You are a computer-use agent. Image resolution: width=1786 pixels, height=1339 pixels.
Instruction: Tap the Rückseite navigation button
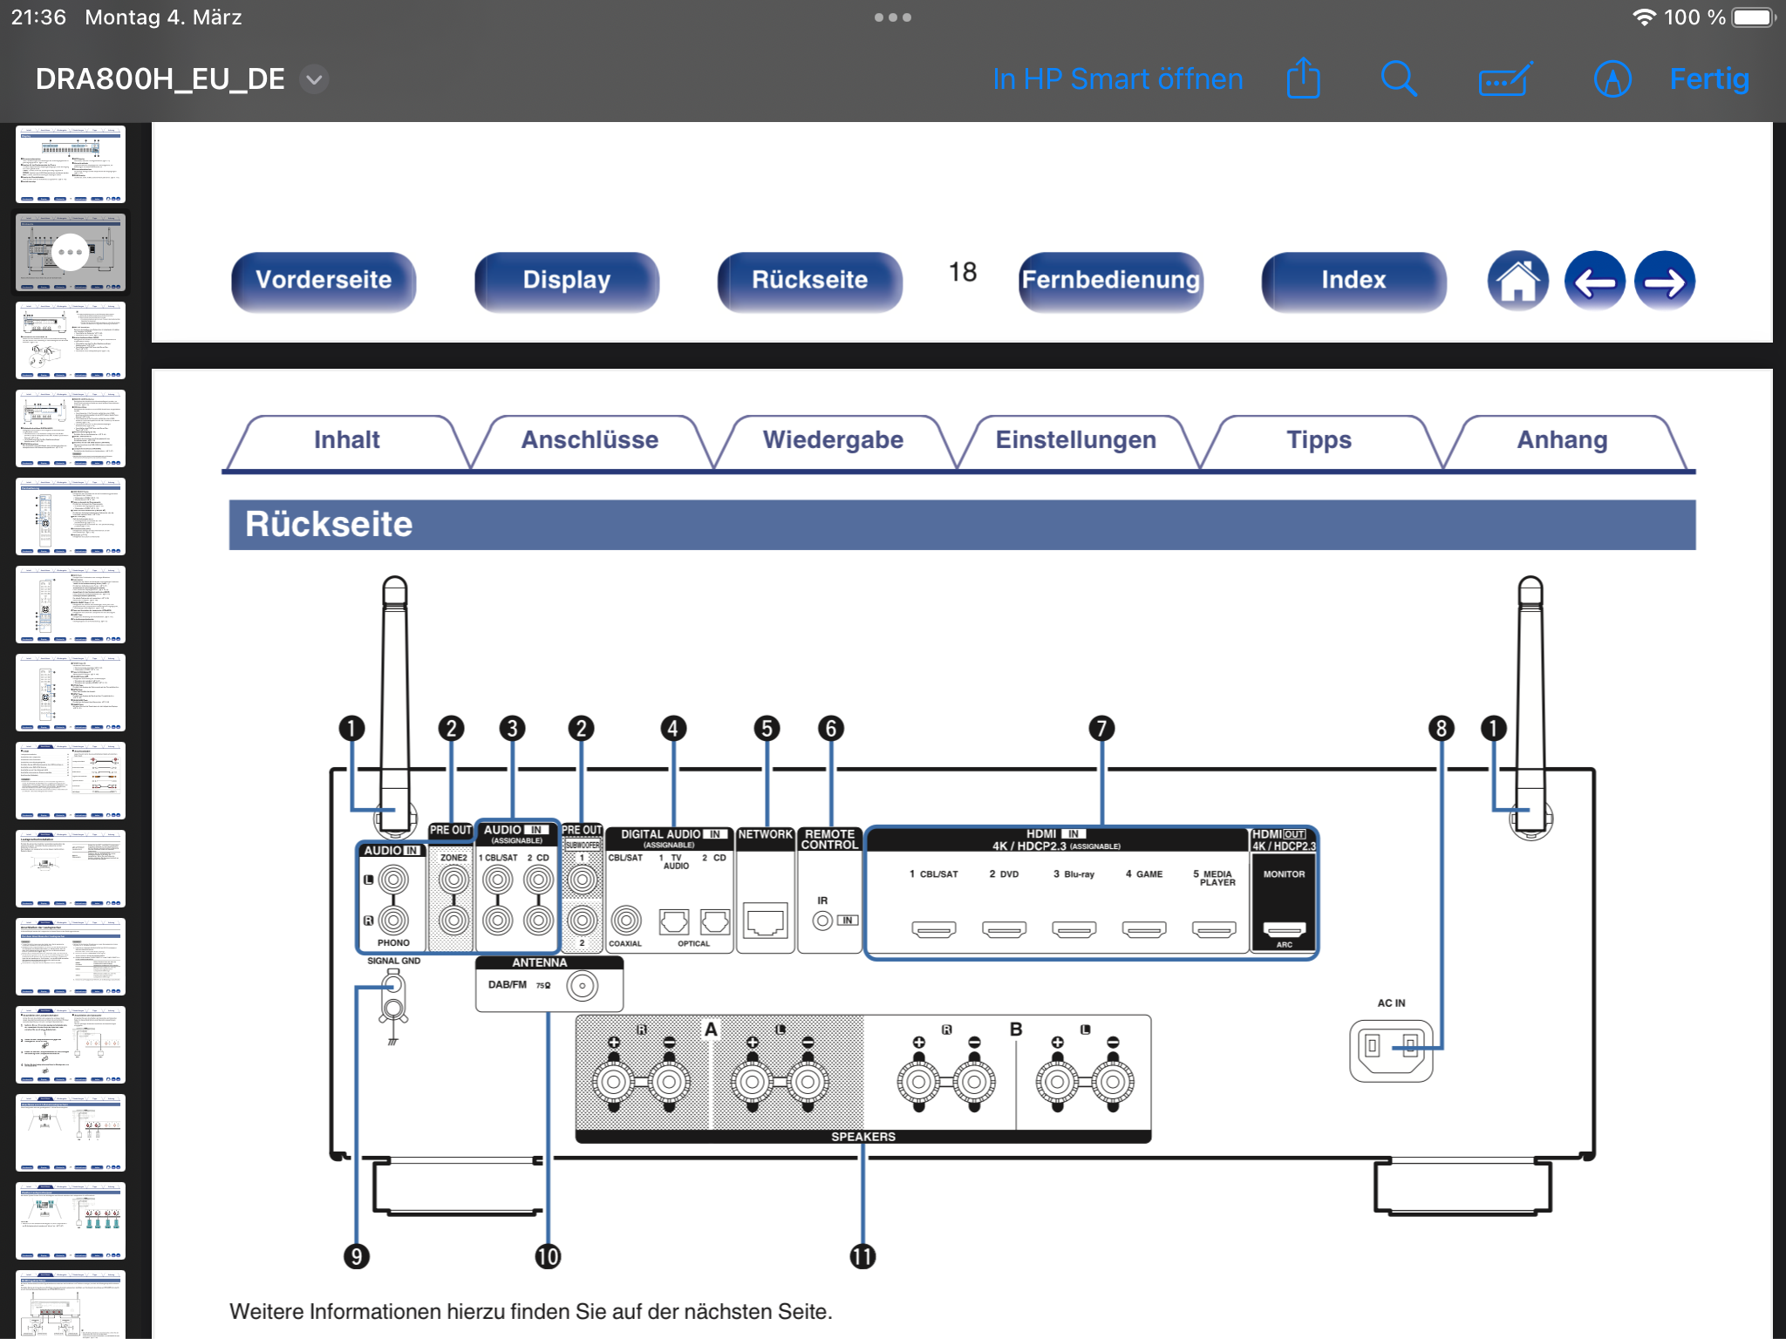(x=810, y=281)
